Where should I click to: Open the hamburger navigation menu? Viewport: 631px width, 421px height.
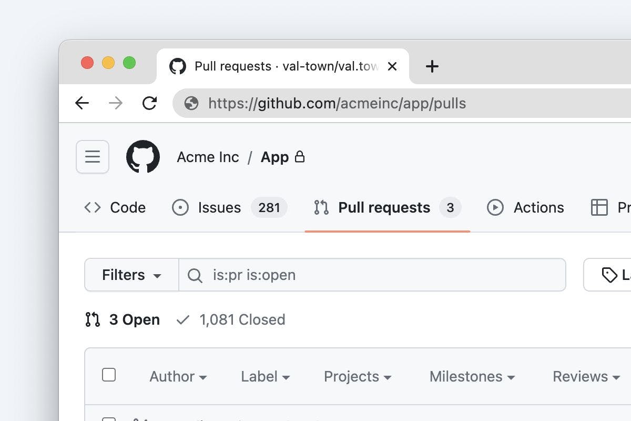point(93,157)
